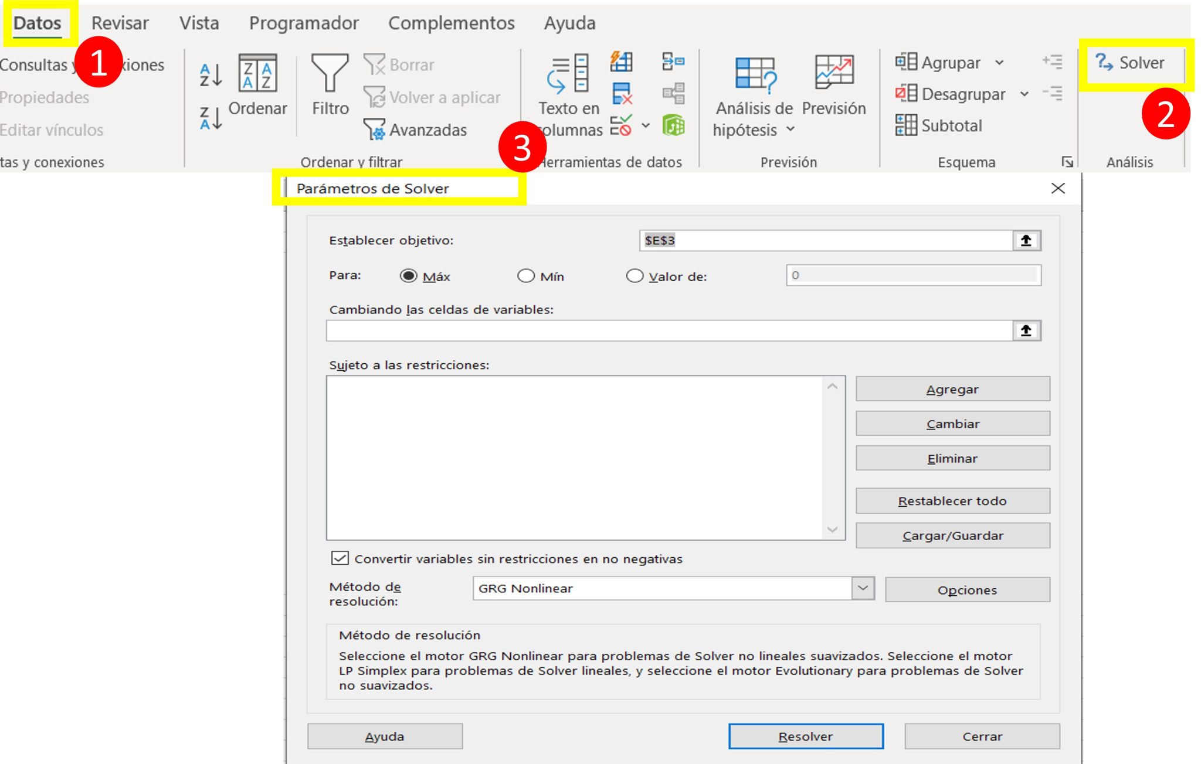This screenshot has width=1201, height=764.
Task: Click the Cambiando las celdas de variables field
Action: [x=669, y=331]
